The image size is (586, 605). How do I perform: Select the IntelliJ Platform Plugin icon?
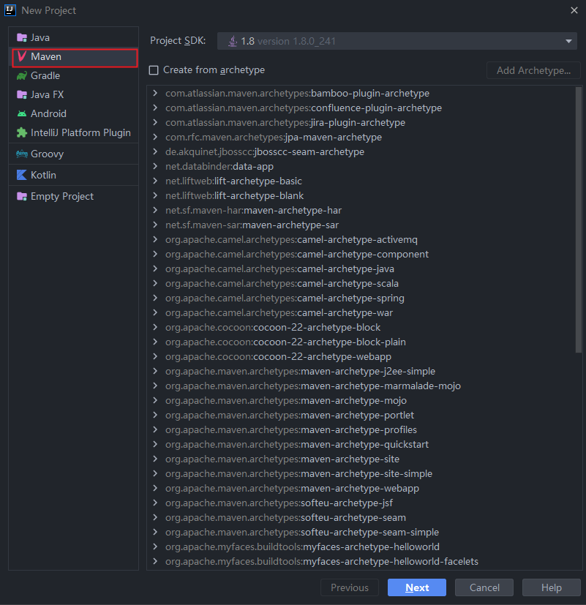pos(22,132)
